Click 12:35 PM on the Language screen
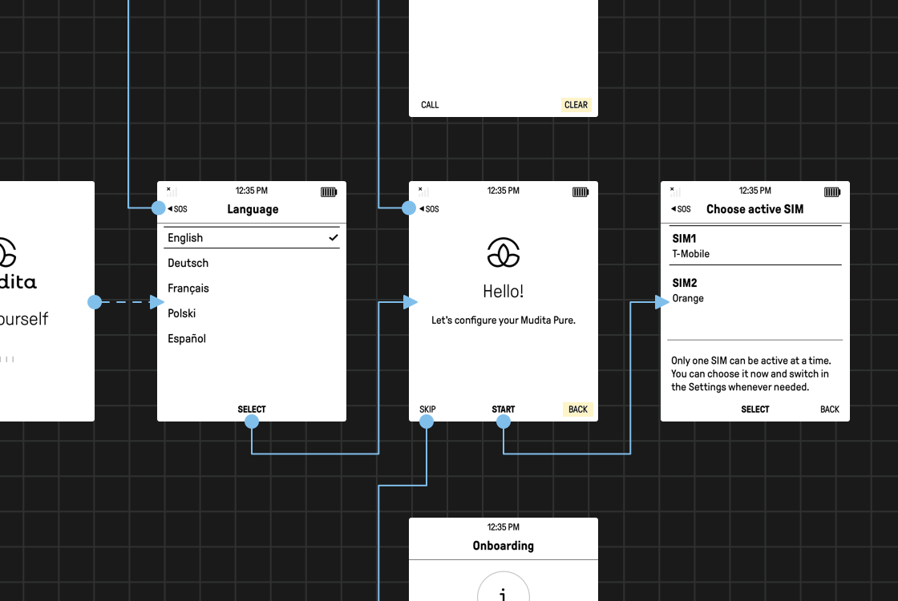The height and width of the screenshot is (601, 898). (252, 191)
